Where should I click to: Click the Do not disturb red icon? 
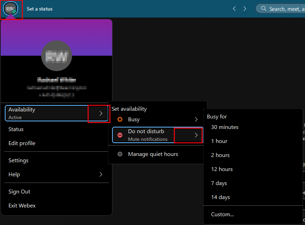[x=120, y=135]
